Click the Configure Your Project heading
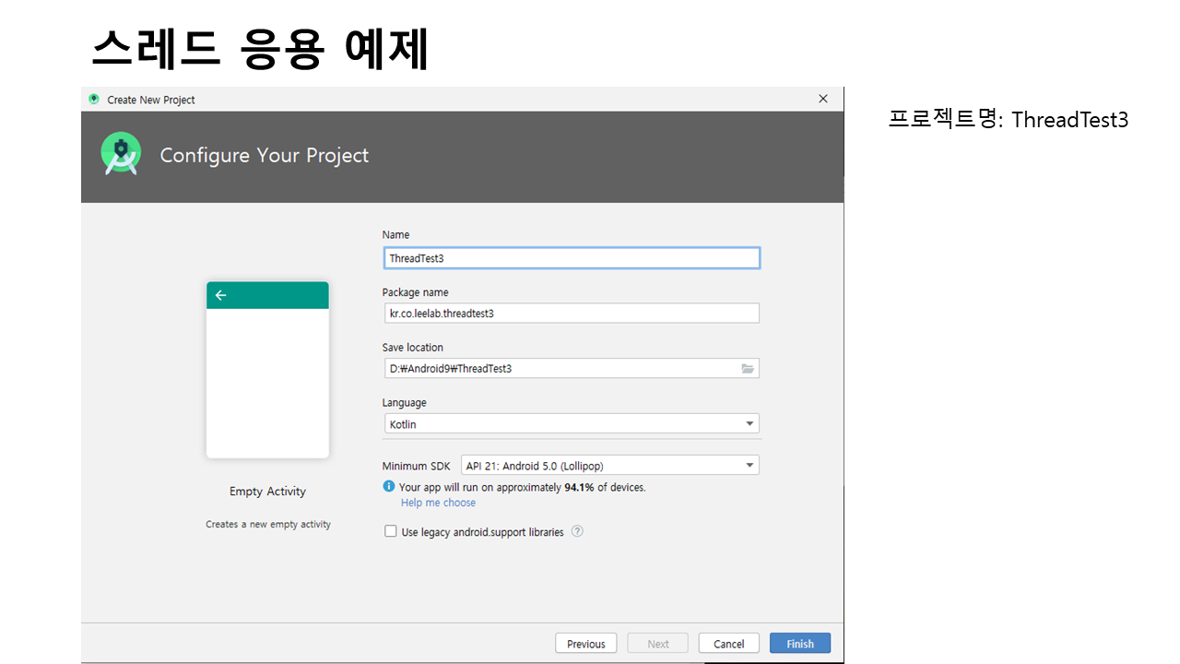Viewport: 1180px width, 664px height. coord(265,155)
